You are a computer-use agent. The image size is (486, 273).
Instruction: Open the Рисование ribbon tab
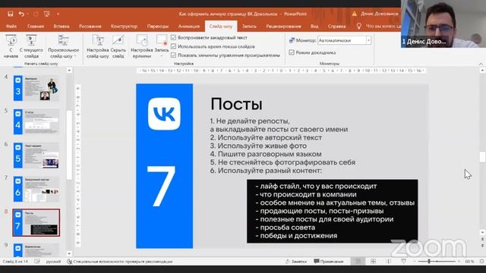[90, 27]
